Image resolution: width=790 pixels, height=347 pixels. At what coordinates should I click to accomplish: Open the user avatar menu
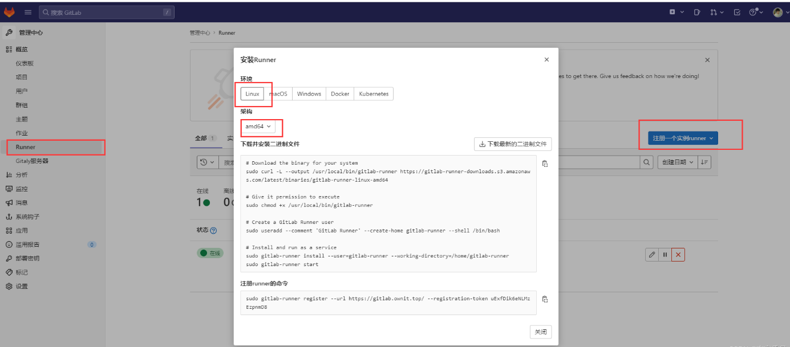pos(780,12)
